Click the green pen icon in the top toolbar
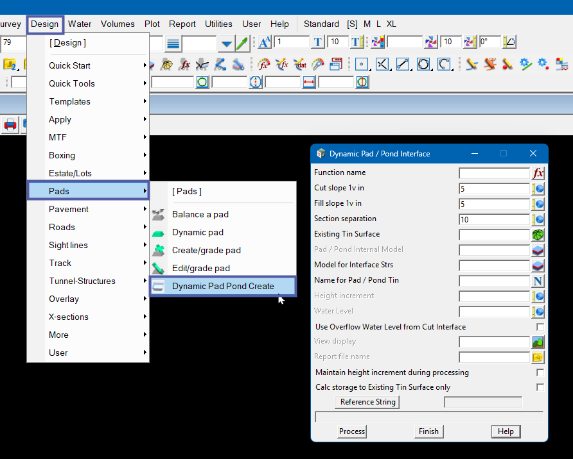573x459 pixels. 242,43
